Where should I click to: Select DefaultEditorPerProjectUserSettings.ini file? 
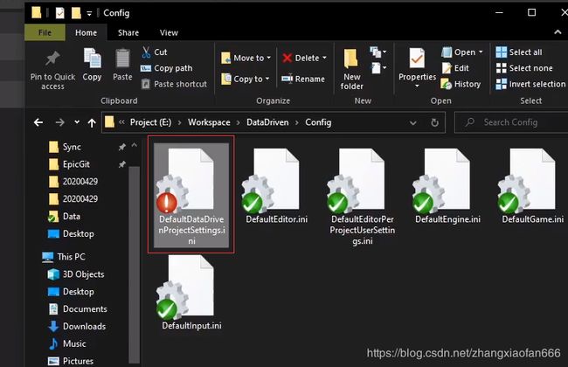pos(363,196)
